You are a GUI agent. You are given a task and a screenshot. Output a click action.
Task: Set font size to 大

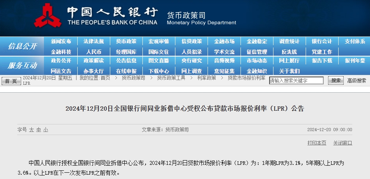(31, 130)
